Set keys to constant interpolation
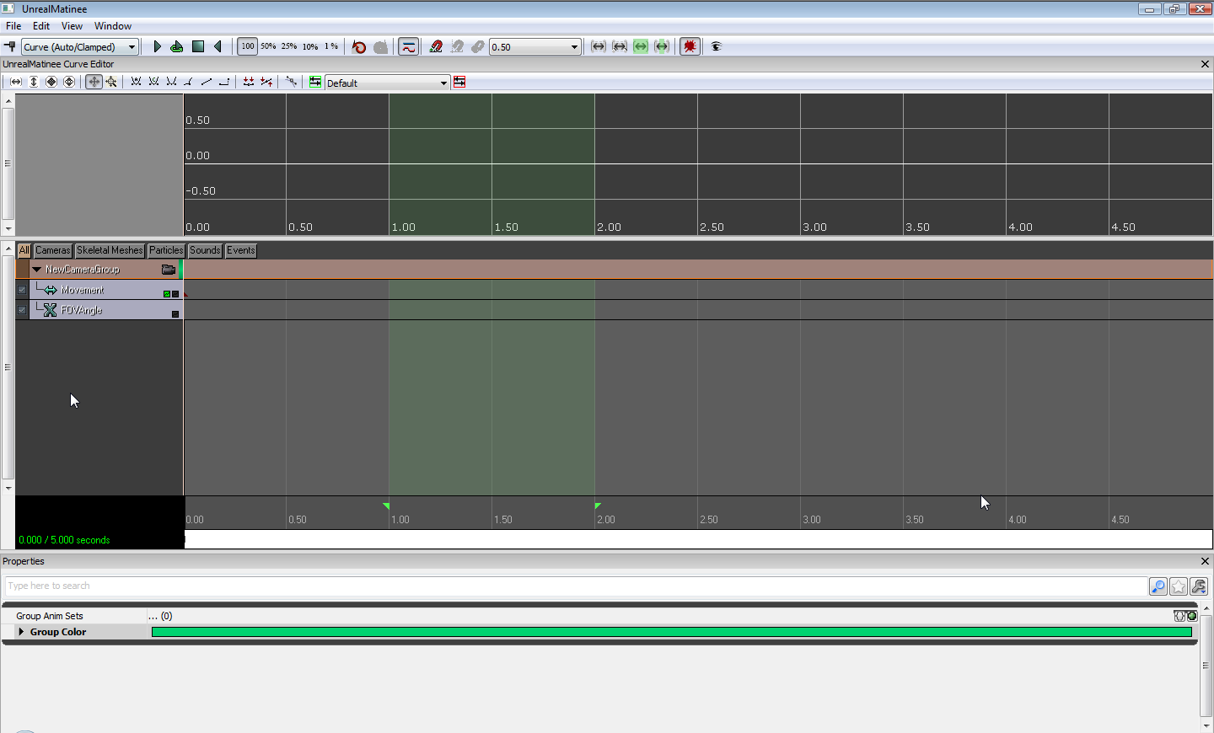Image resolution: width=1214 pixels, height=733 pixels. [x=224, y=82]
